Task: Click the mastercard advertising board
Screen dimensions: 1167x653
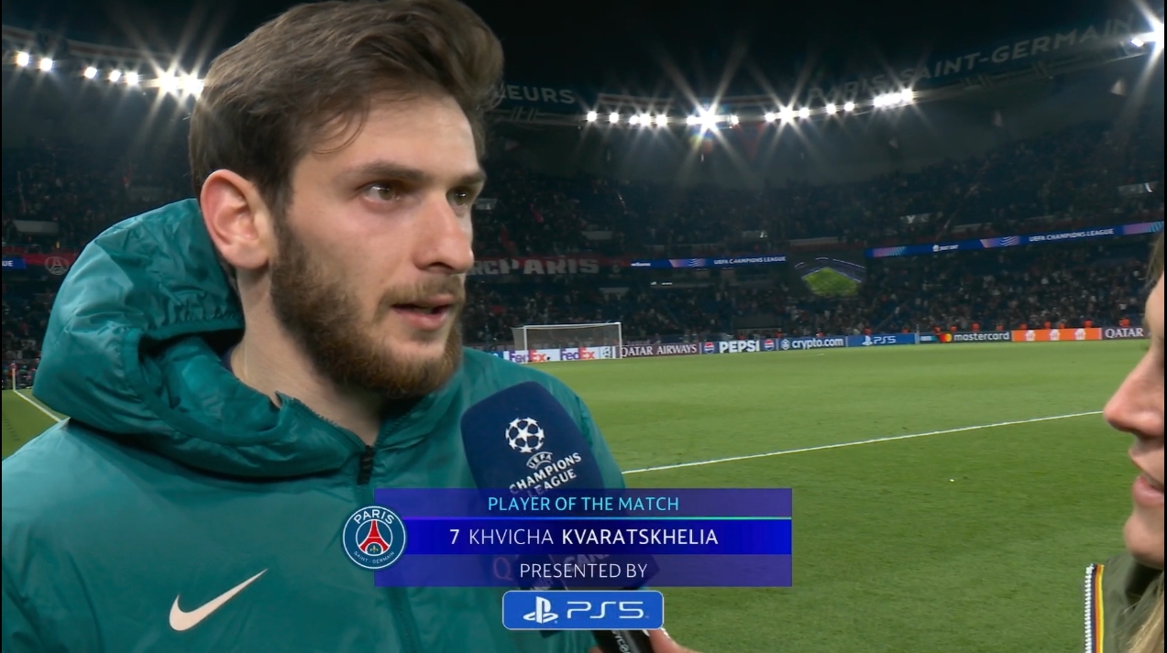Action: pos(974,336)
